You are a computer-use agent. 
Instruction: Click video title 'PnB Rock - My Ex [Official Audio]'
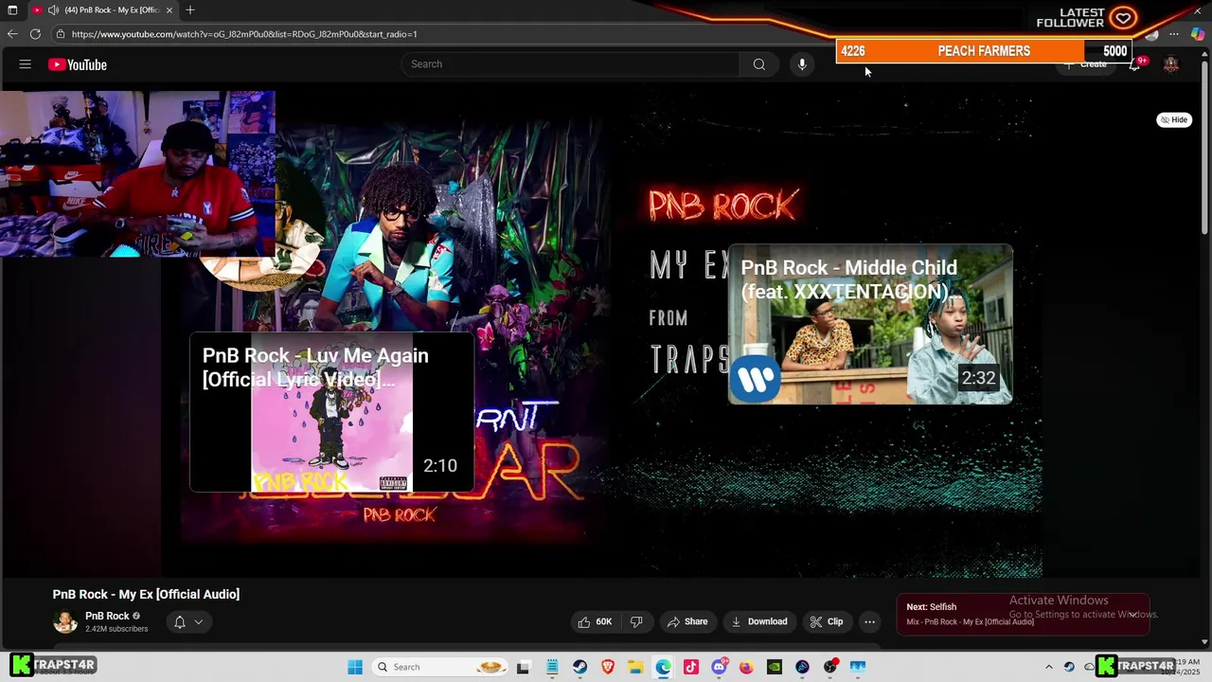[146, 594]
